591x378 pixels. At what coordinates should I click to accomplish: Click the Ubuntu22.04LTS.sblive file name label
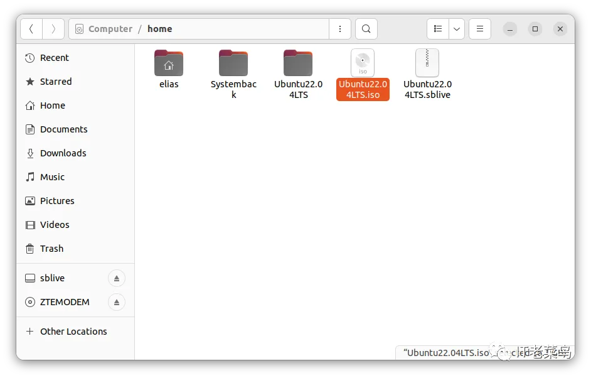pos(427,89)
